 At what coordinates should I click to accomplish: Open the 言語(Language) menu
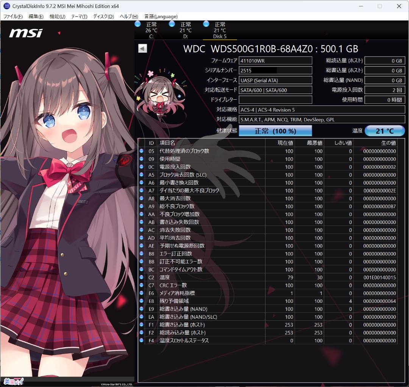click(161, 17)
